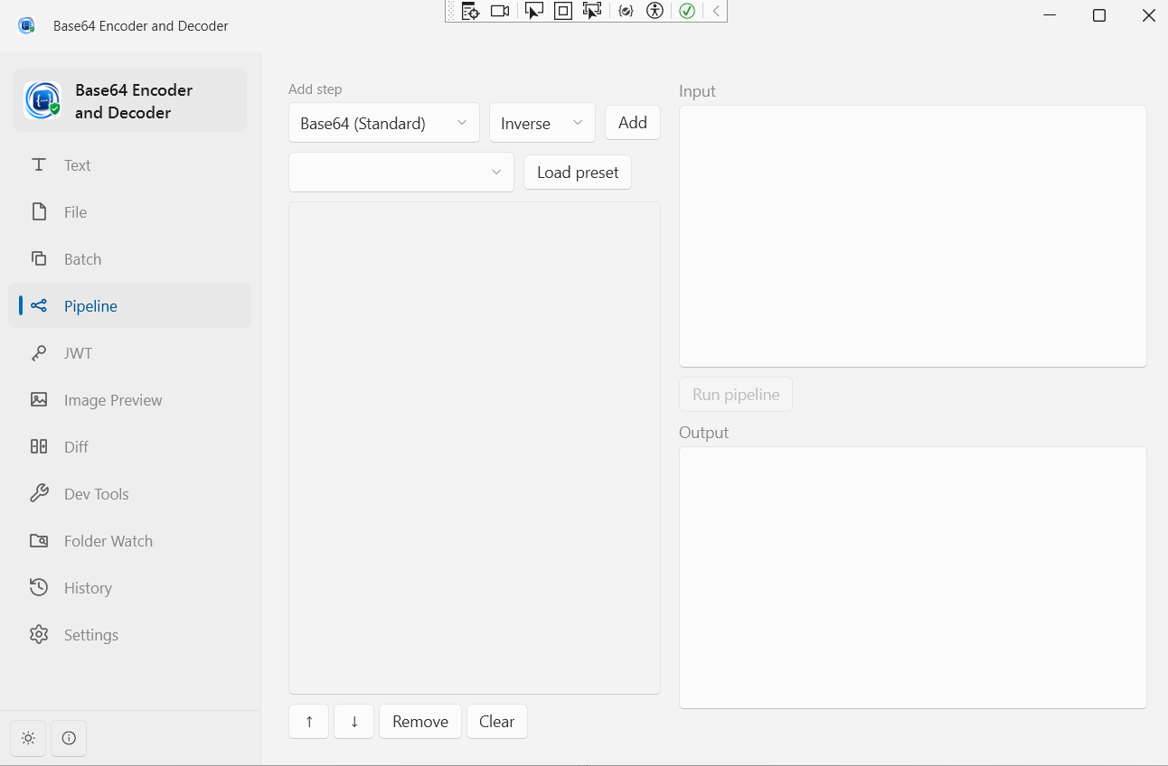Move step up with arrow button
Image resolution: width=1168 pixels, height=766 pixels.
pyautogui.click(x=309, y=722)
